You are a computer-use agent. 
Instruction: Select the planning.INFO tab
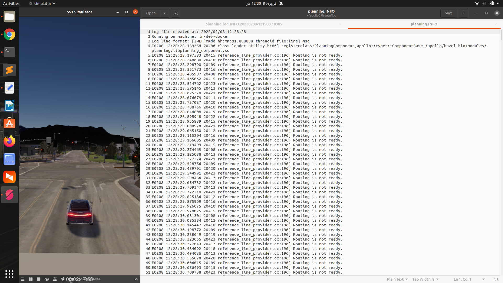(424, 24)
